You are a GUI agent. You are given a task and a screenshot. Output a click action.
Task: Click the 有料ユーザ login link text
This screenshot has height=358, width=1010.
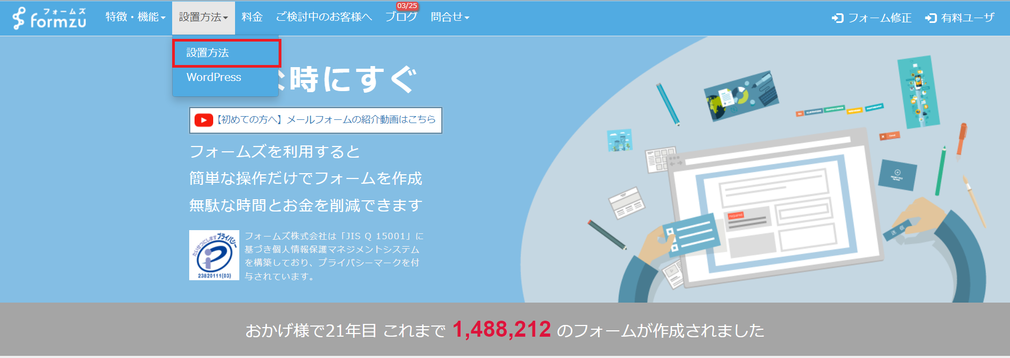(967, 18)
